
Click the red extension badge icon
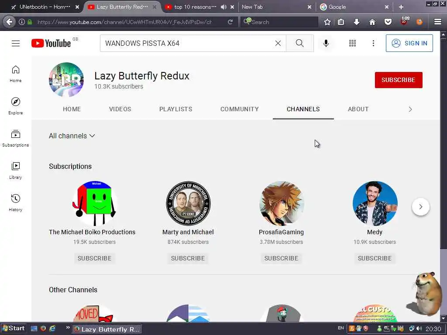coord(404,21)
